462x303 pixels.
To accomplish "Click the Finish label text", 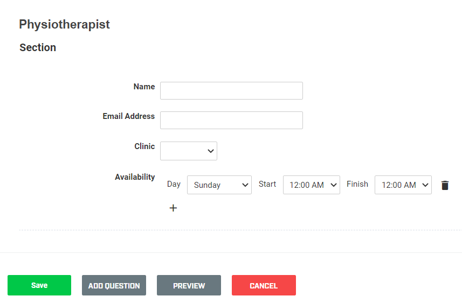I will coord(357,184).
